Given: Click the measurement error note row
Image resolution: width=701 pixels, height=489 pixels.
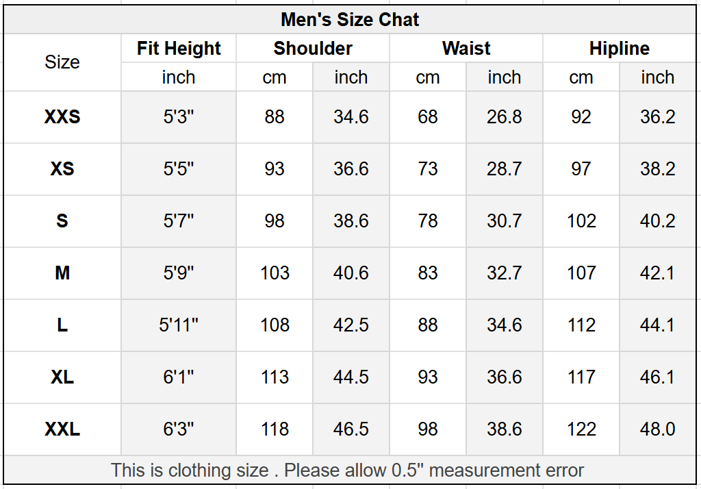Looking at the screenshot, I should 350,471.
